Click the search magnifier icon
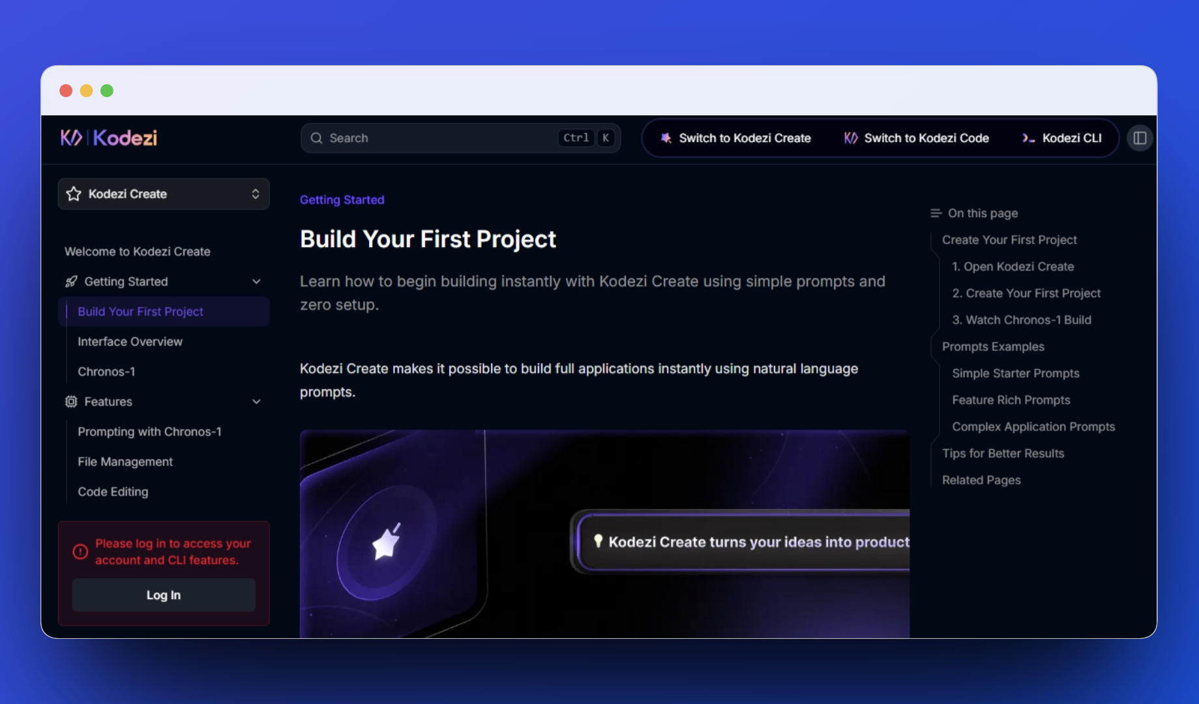 tap(316, 138)
